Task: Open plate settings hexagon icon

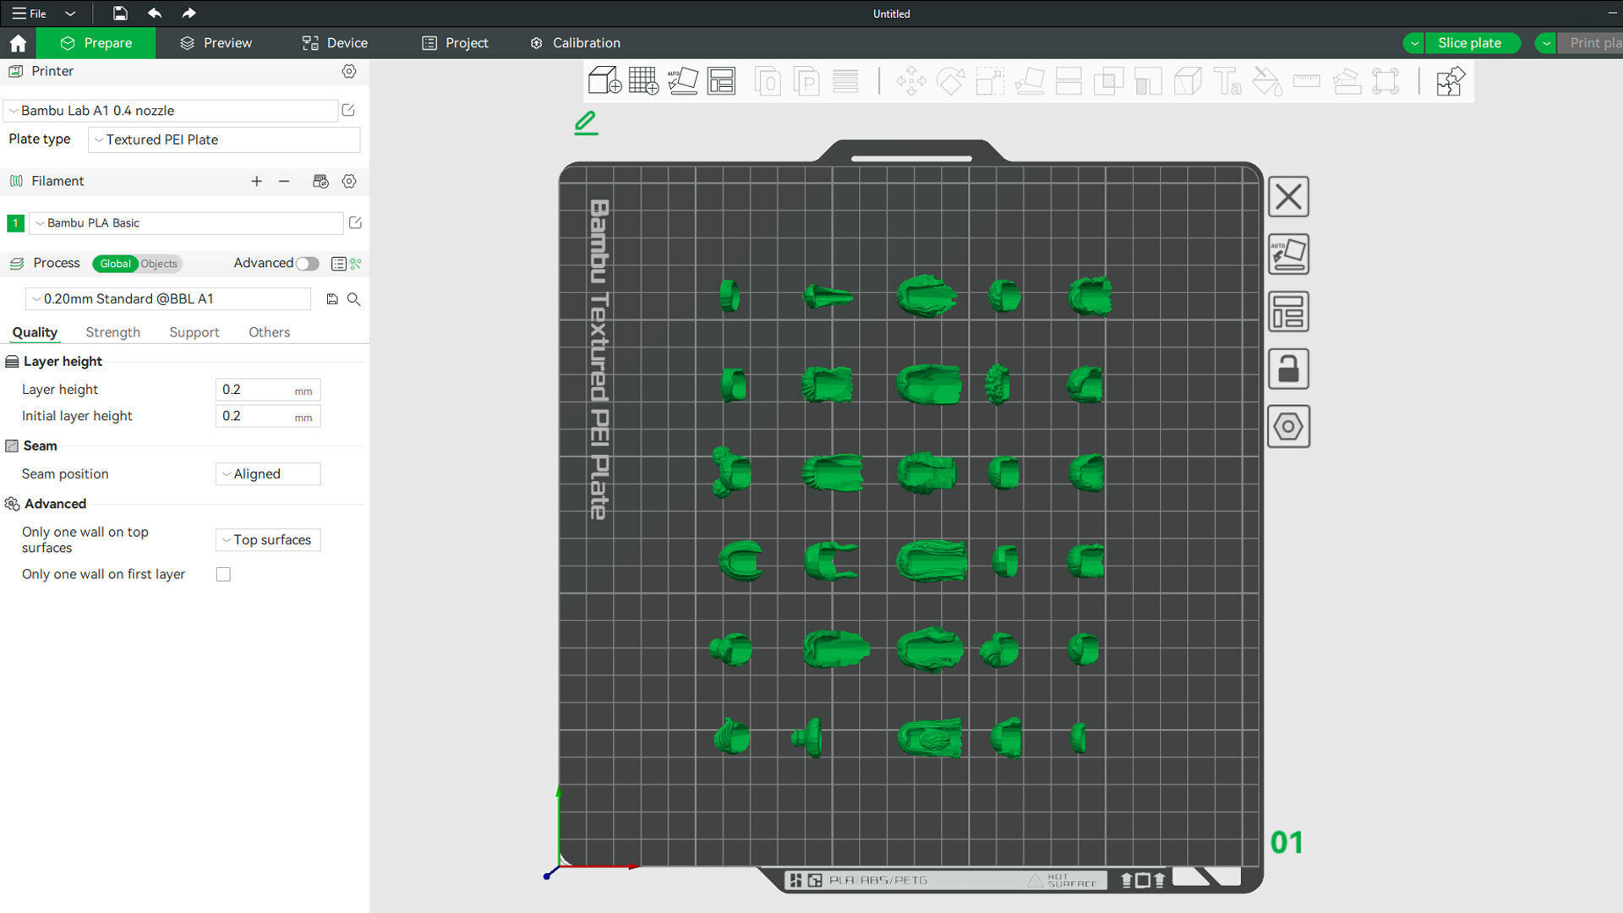Action: coord(1288,426)
